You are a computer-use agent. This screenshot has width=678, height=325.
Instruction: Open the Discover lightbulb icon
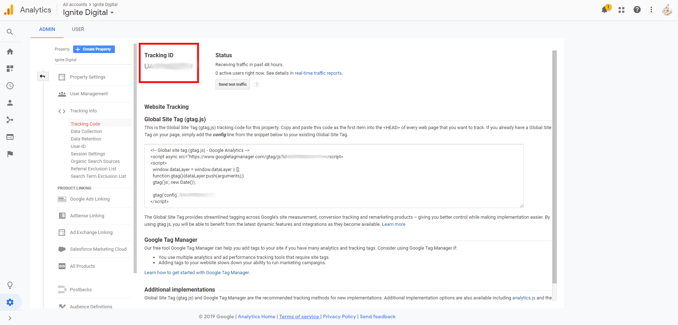[10, 285]
